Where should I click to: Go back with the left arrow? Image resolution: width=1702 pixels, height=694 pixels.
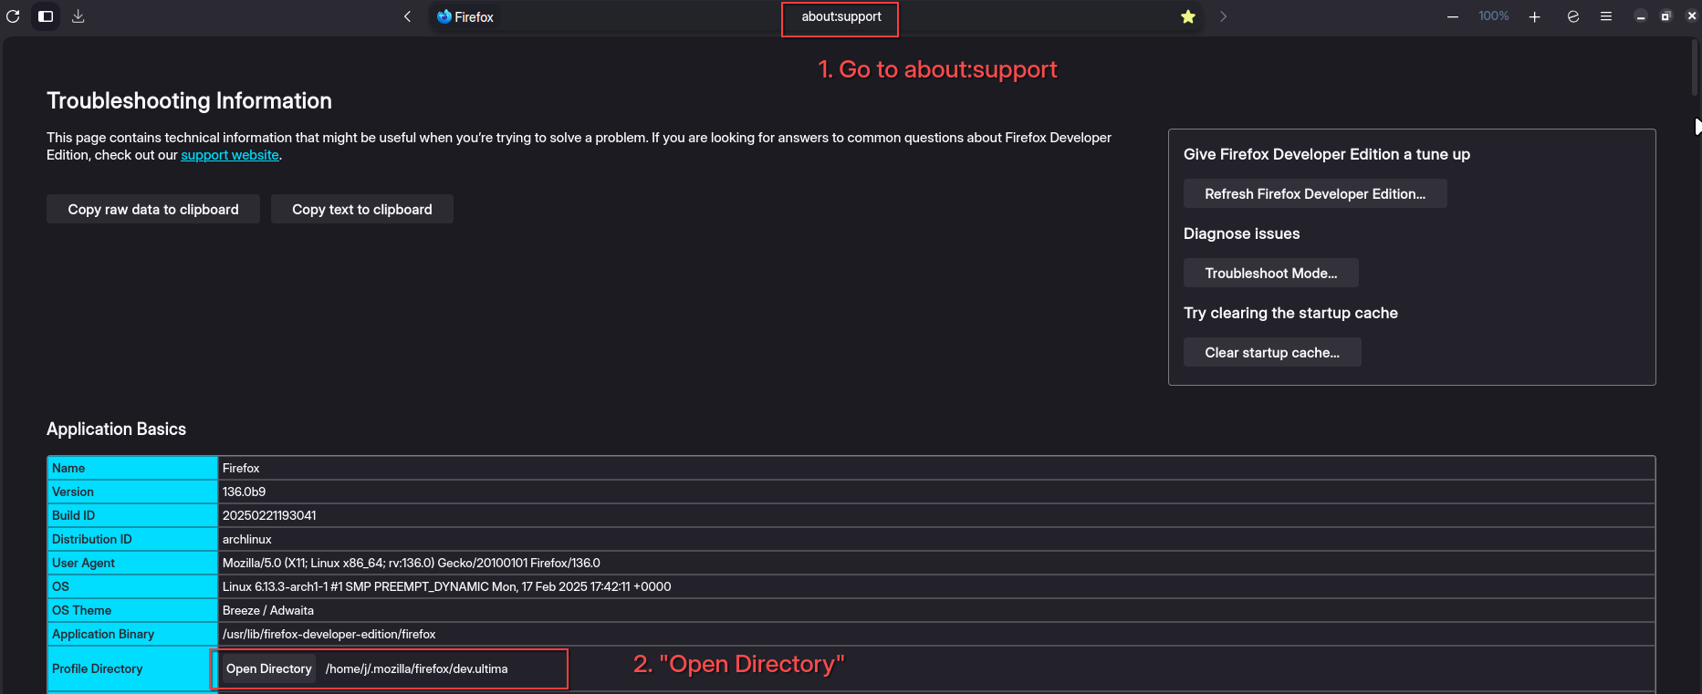(407, 16)
